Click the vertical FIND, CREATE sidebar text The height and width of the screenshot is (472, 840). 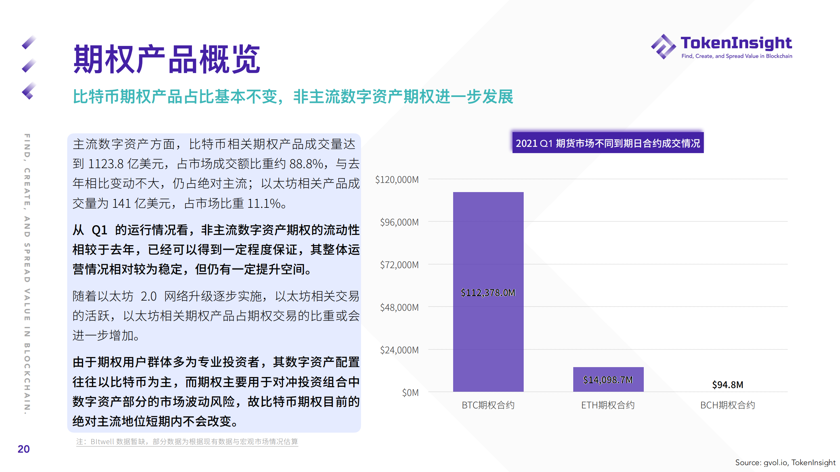click(x=27, y=274)
